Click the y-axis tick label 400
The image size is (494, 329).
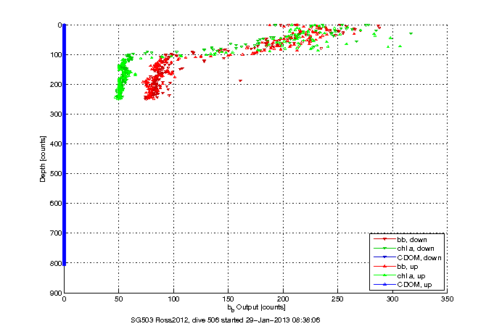(55, 144)
